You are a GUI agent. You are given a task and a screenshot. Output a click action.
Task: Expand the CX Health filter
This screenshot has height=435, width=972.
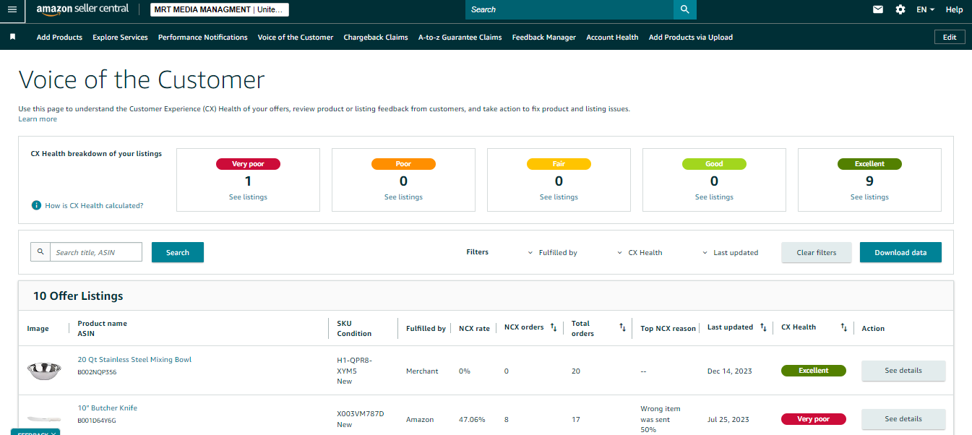point(640,253)
